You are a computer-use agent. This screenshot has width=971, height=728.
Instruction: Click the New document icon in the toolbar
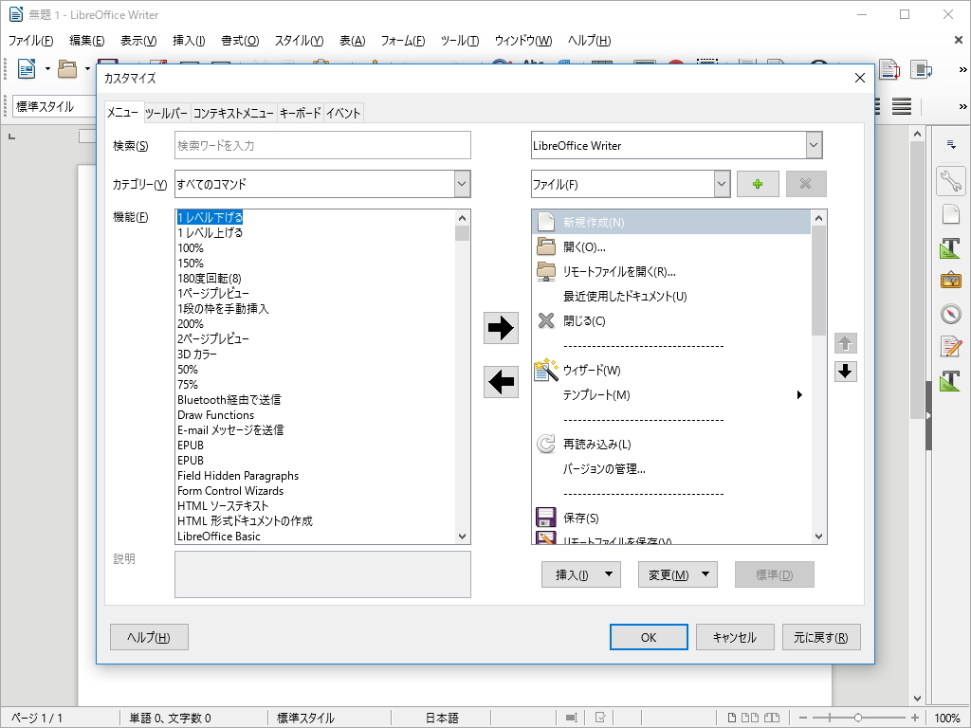26,68
